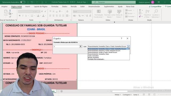Click the range collapse arrow icon in dialog

tap(81, 46)
